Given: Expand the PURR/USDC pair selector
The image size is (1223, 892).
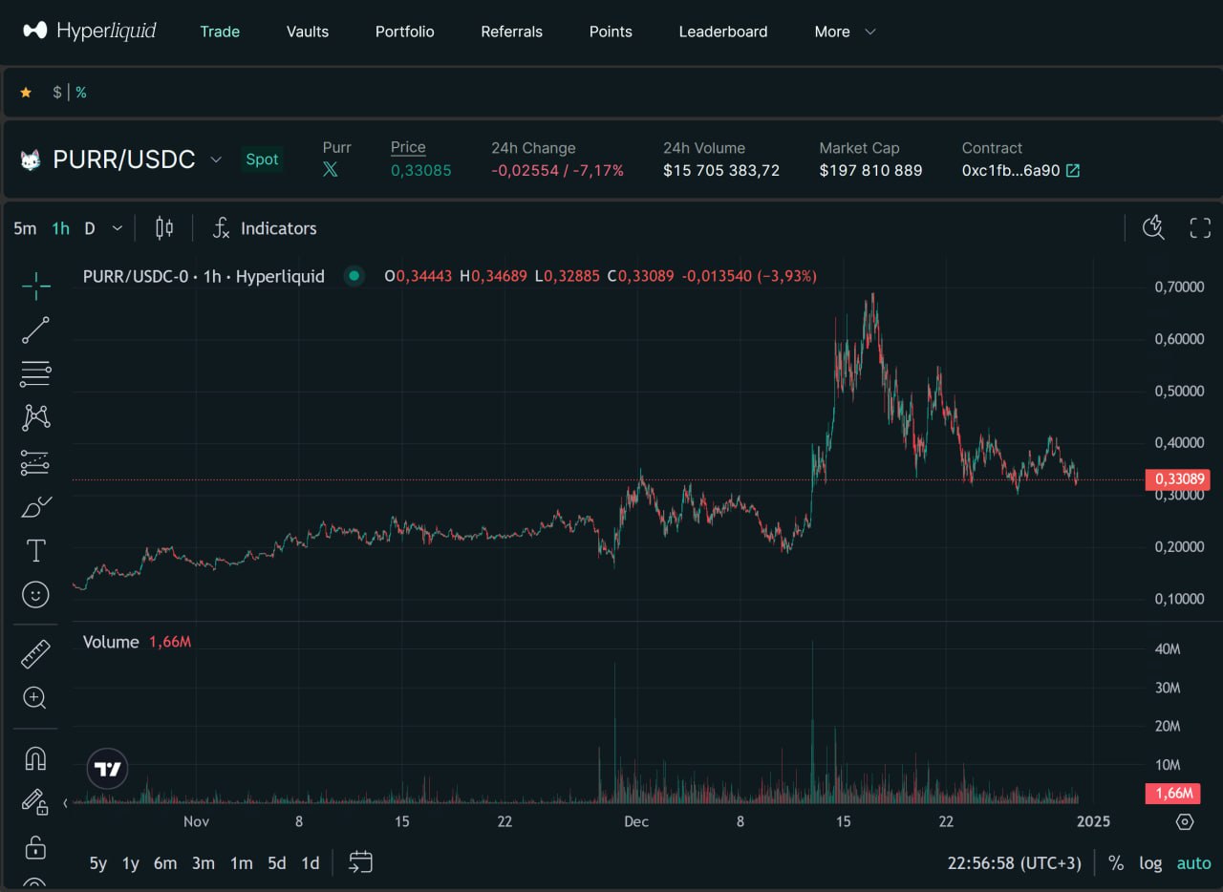Looking at the screenshot, I should [x=216, y=159].
